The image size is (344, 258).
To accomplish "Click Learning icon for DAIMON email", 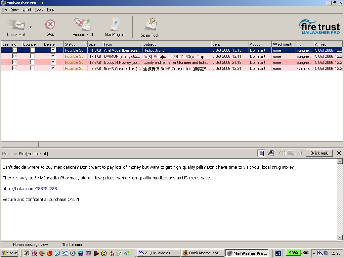I will click(14, 56).
